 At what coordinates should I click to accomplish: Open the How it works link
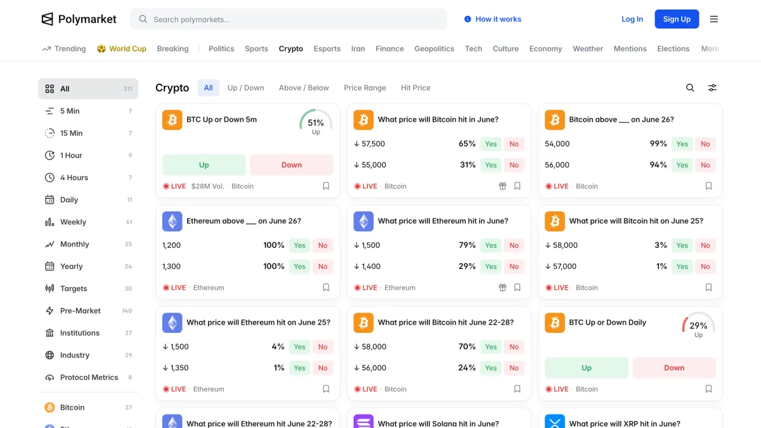tap(493, 19)
